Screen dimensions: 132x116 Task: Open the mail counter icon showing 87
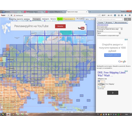click(104, 15)
